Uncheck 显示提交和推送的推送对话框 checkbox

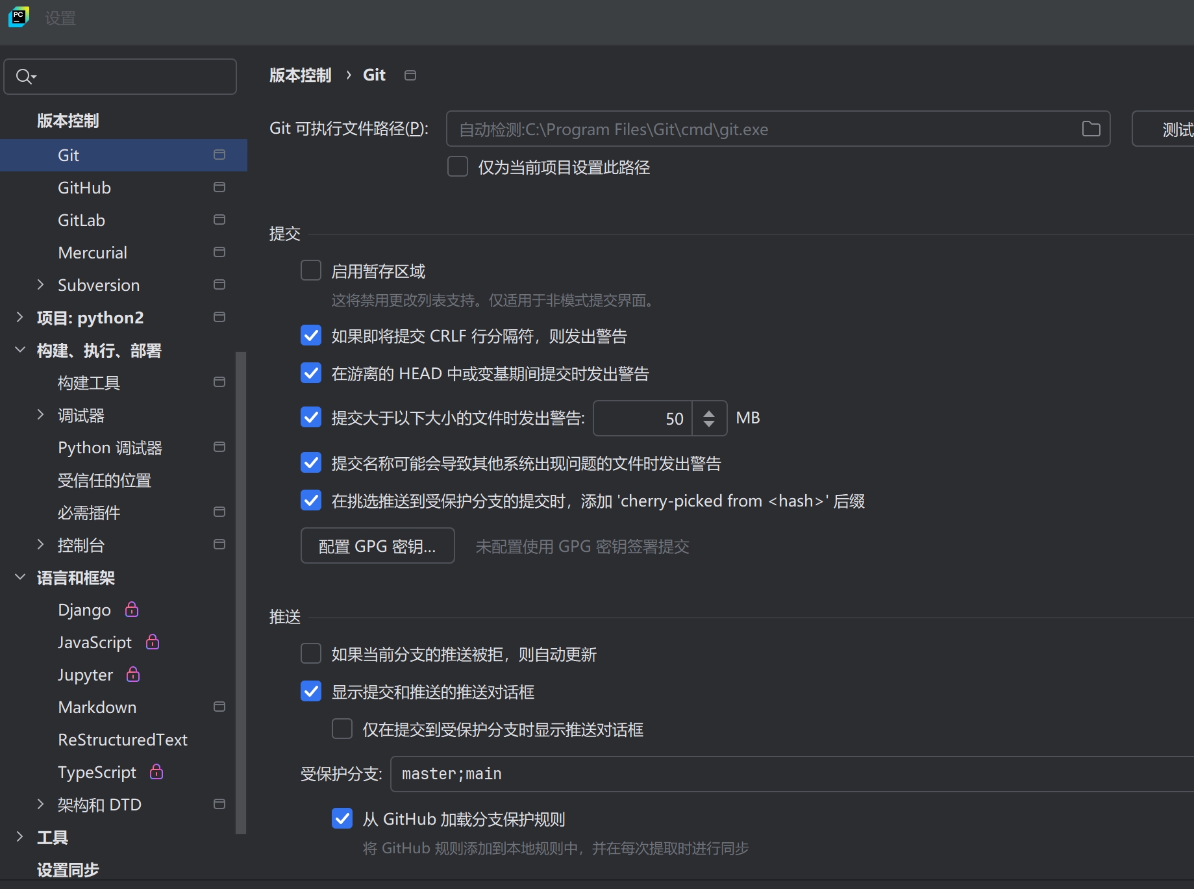click(x=311, y=691)
